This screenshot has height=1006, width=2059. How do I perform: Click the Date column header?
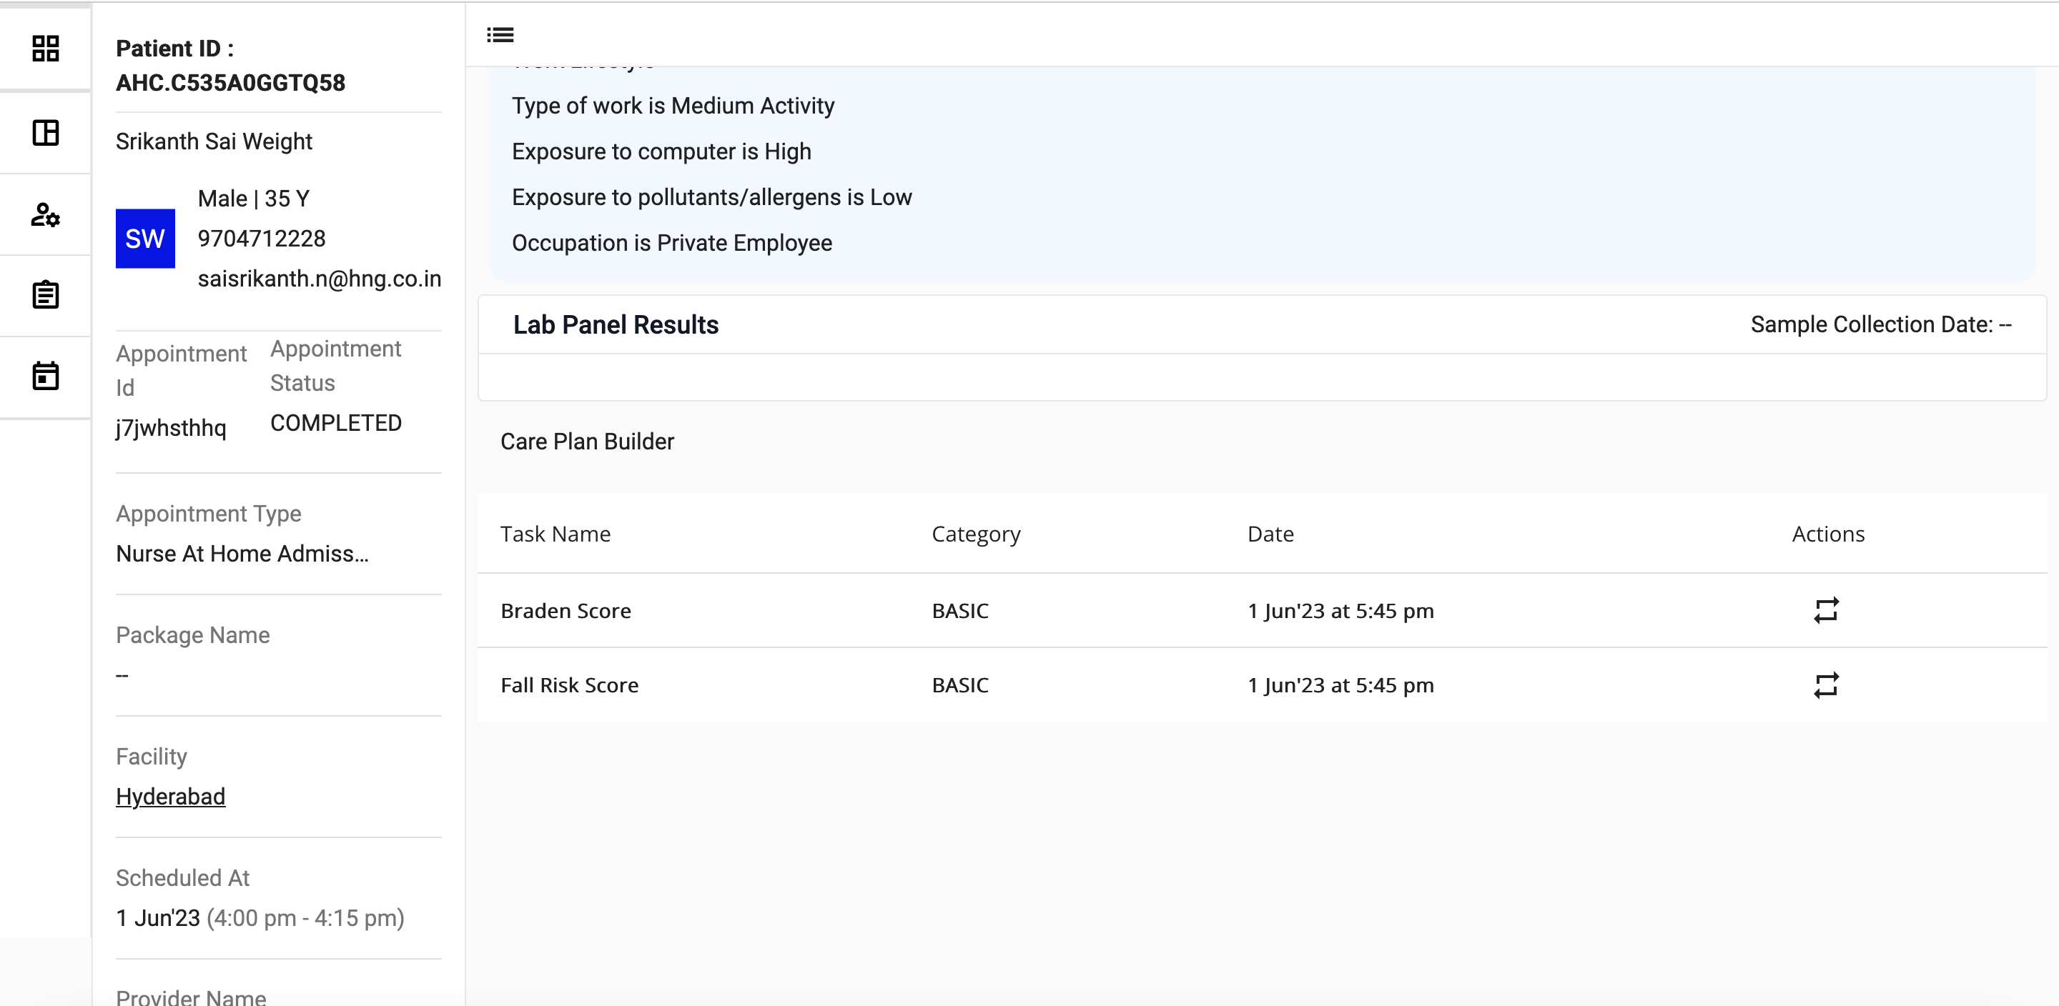point(1270,534)
